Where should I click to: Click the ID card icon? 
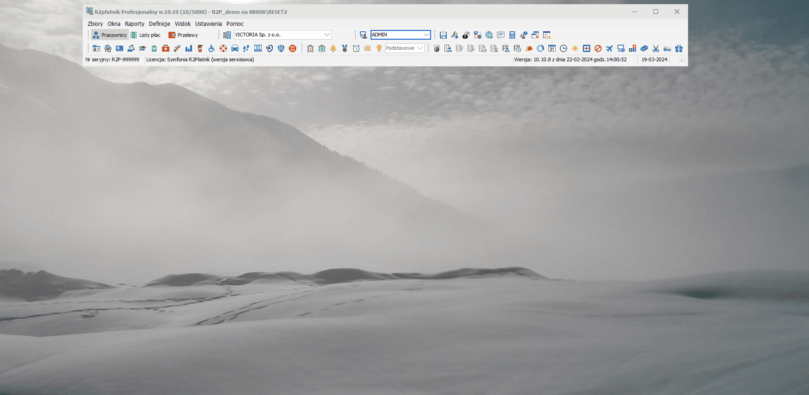point(96,48)
